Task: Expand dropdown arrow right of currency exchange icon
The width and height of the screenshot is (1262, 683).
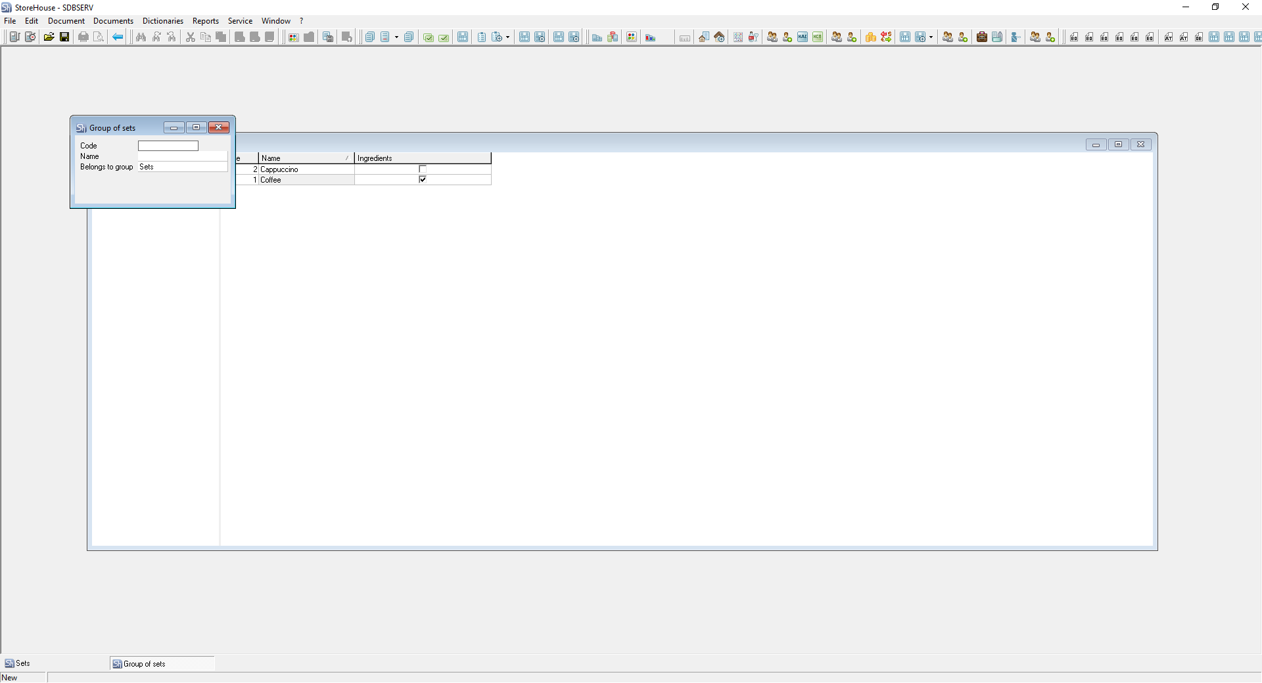Action: coord(931,37)
